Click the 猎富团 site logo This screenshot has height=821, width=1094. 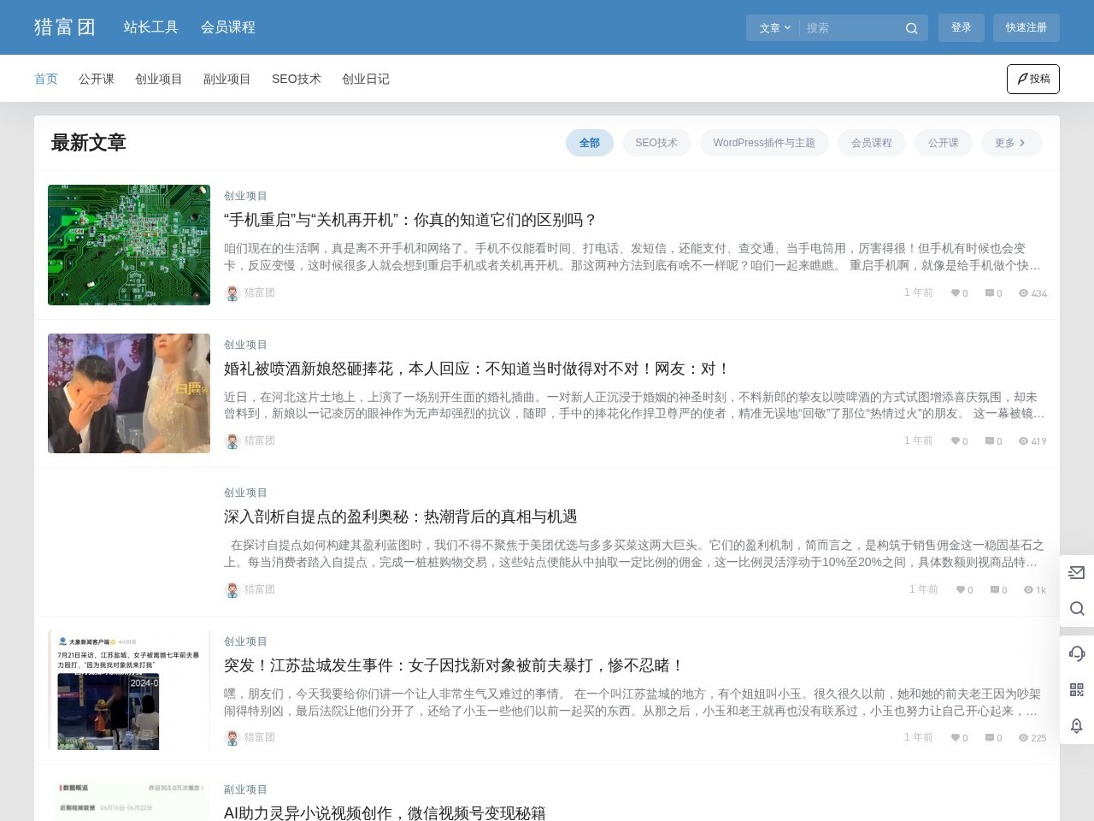tap(65, 27)
